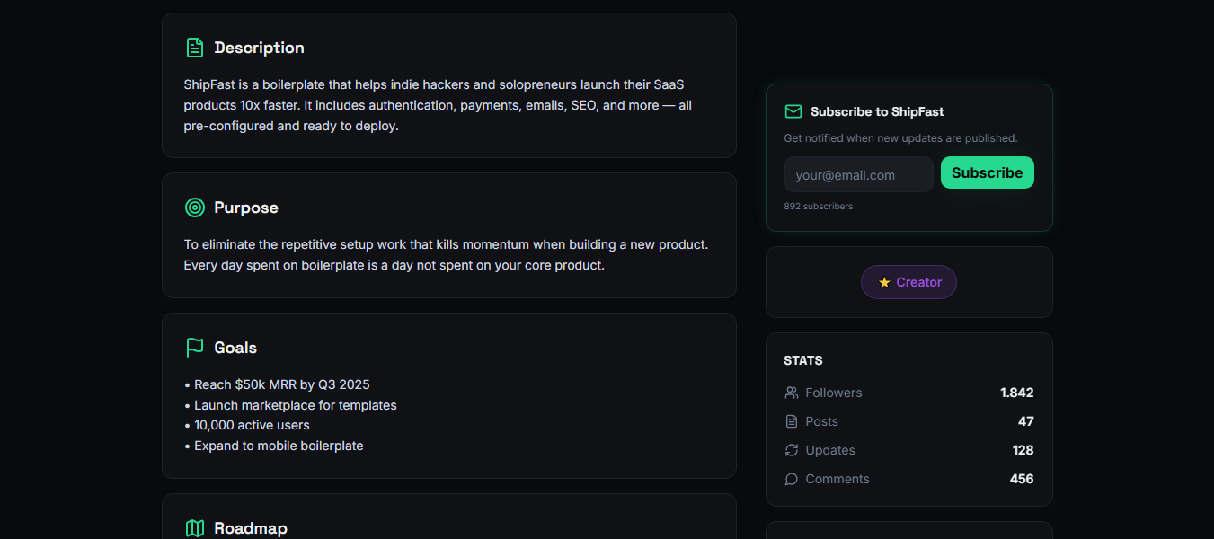Click the Creator badge
The image size is (1214, 539).
pyautogui.click(x=908, y=282)
